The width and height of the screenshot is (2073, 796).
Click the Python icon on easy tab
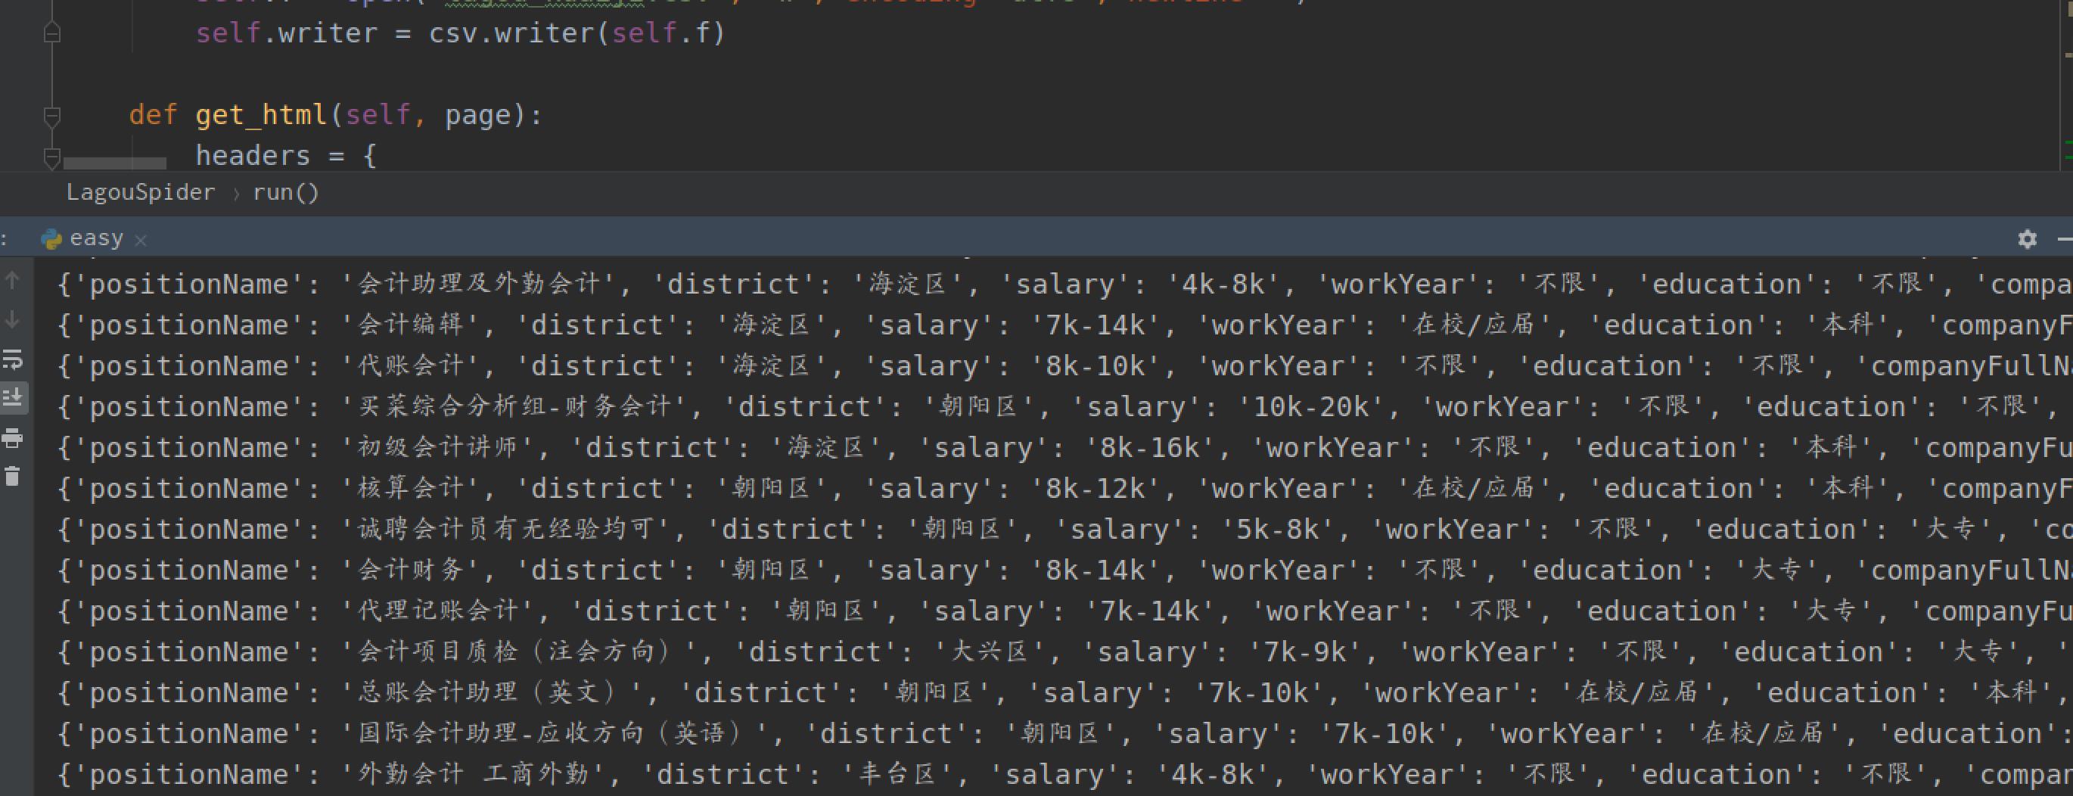[x=51, y=239]
